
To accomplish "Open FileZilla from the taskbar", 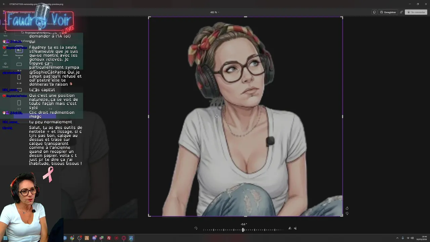I will point(109,238).
